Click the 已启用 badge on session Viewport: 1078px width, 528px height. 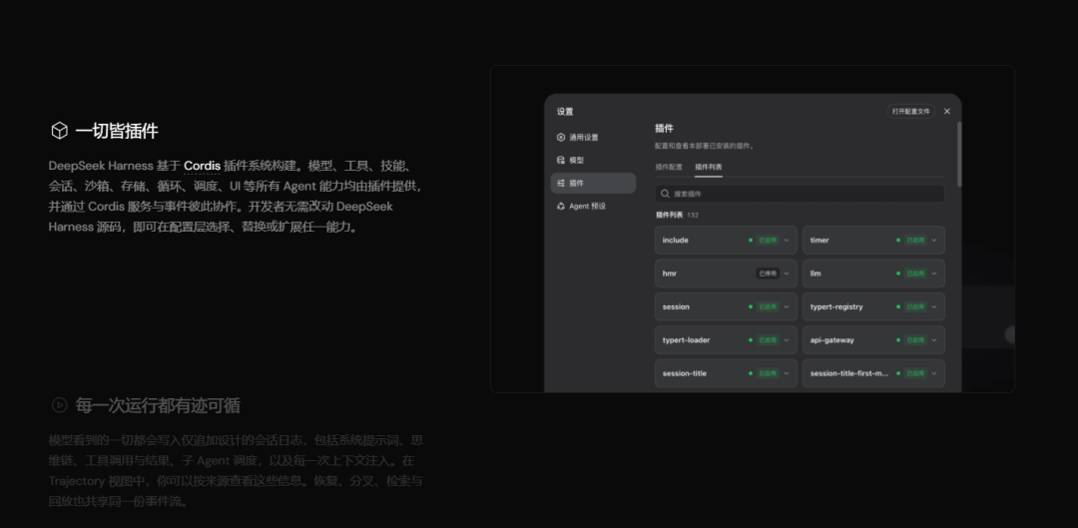pyautogui.click(x=768, y=307)
